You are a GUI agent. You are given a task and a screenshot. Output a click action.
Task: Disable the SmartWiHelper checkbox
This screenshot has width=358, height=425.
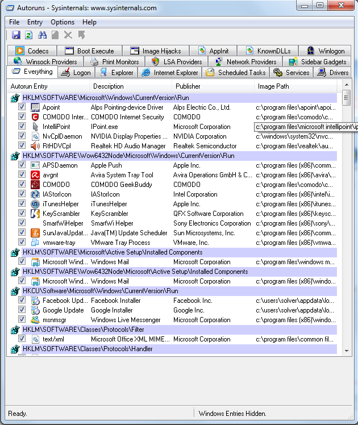coord(22,223)
